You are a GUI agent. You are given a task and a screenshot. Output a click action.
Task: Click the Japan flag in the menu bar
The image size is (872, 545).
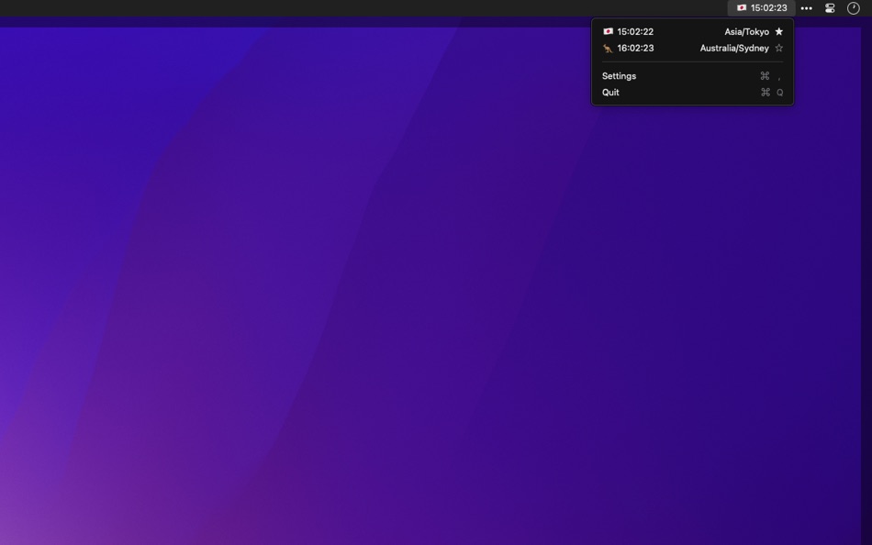coord(742,7)
